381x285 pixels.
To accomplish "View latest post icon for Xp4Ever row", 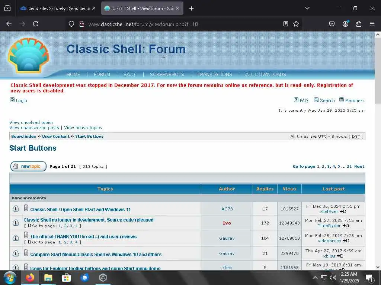I will click(x=343, y=212).
